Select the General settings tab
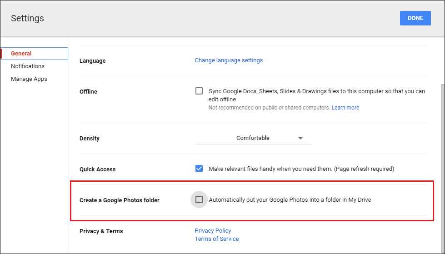The height and width of the screenshot is (254, 445). pos(21,54)
